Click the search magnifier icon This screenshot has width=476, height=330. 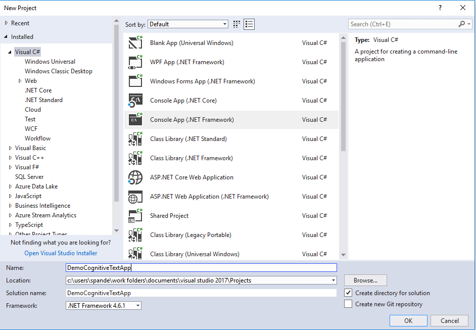click(461, 24)
